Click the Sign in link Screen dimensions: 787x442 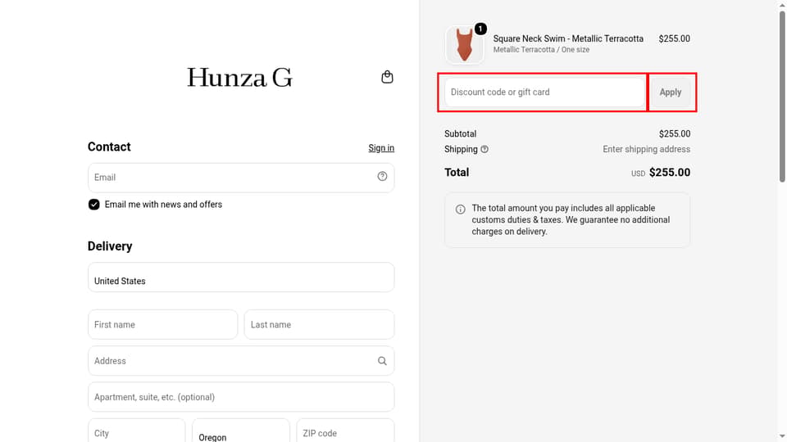click(381, 148)
